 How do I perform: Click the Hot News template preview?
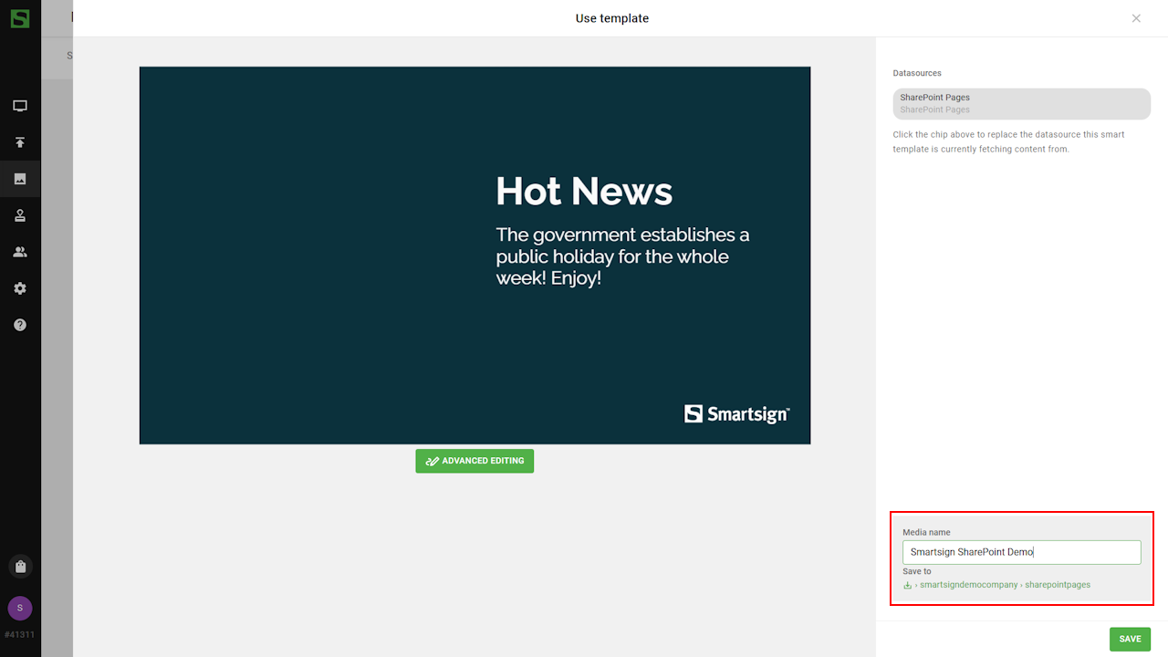tap(474, 255)
